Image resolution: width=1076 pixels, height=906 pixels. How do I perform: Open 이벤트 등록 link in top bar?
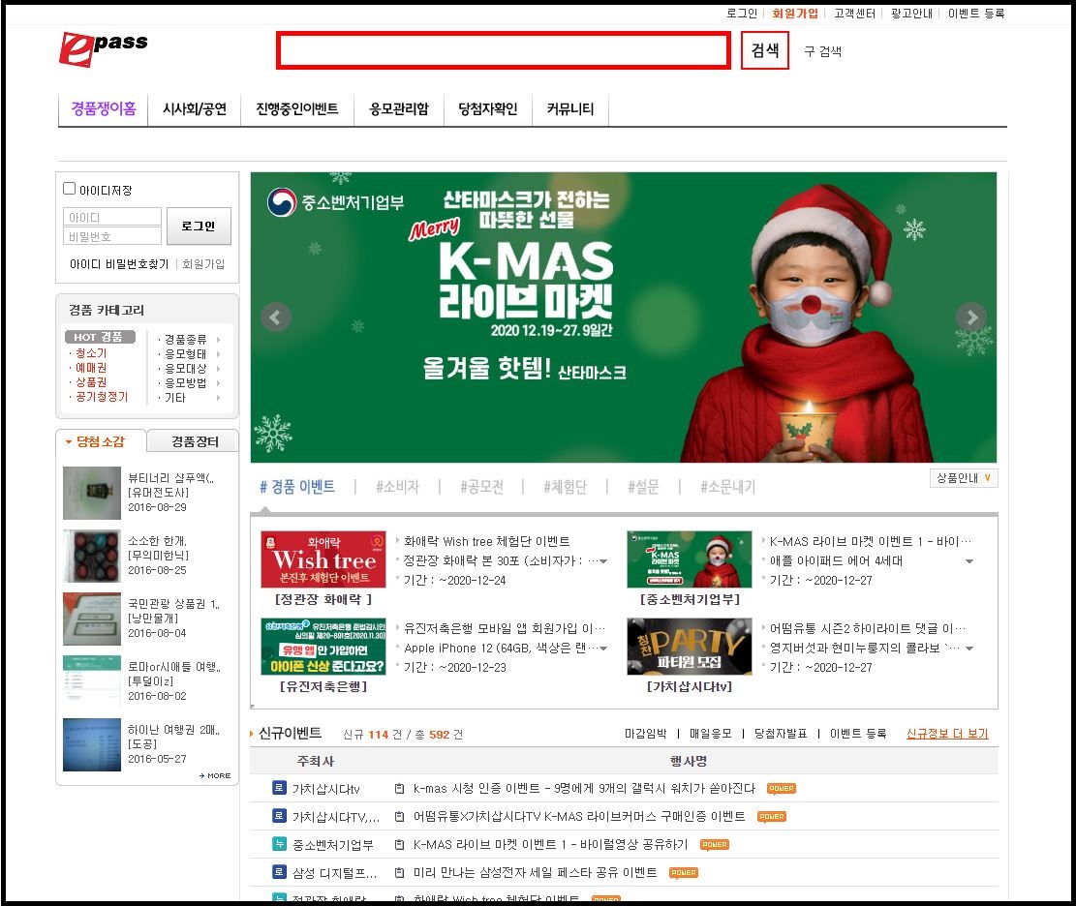click(976, 13)
